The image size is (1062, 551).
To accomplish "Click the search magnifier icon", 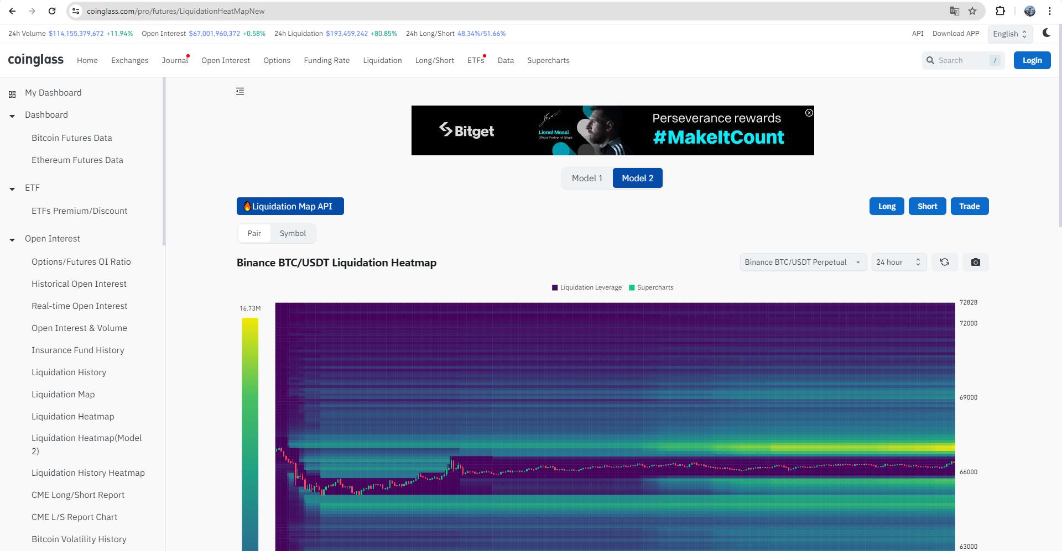I will coord(930,60).
